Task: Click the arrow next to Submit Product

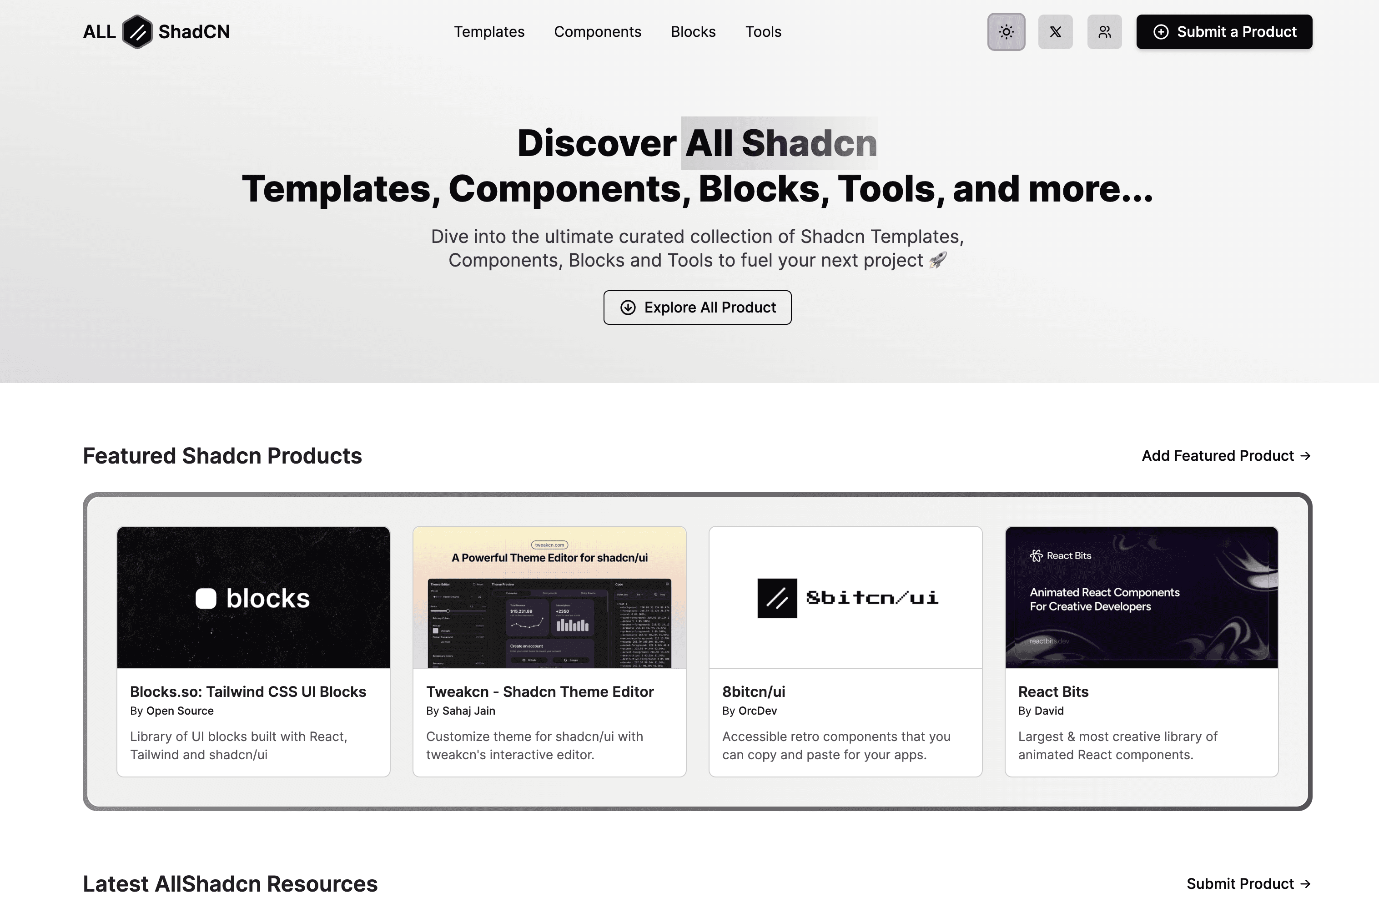Action: 1305,883
